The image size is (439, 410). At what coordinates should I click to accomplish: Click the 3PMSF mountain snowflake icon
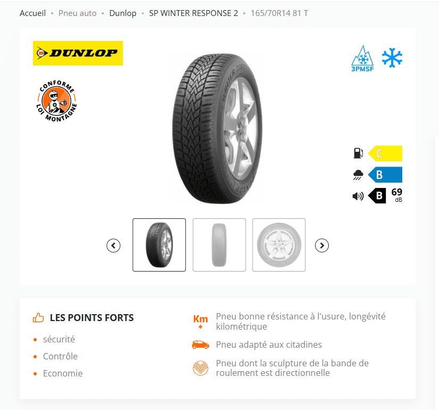(x=362, y=58)
